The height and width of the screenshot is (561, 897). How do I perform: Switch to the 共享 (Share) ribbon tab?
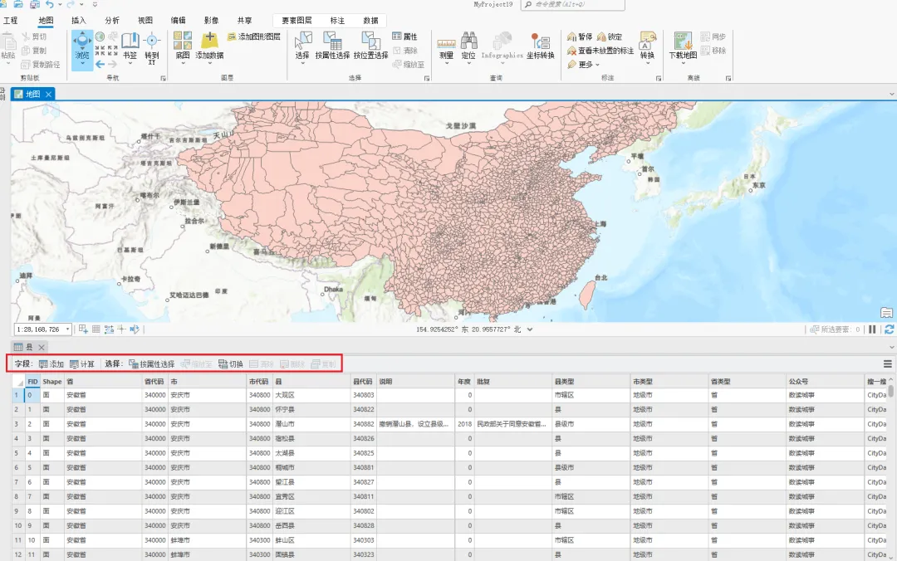[244, 20]
